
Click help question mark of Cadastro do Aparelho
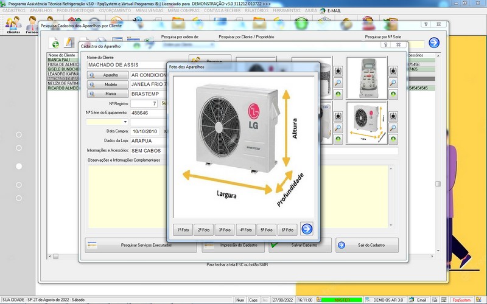point(385,44)
